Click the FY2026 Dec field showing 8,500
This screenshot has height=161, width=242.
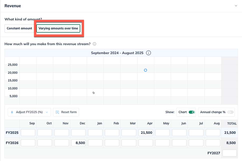click(x=78, y=143)
